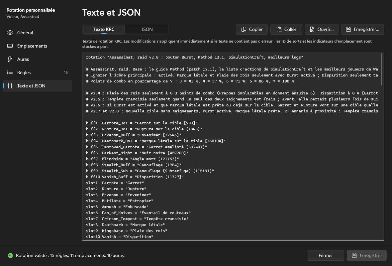The width and height of the screenshot is (392, 266).
Task: Click the line slot9 Kingsbane
Action: [x=127, y=231]
